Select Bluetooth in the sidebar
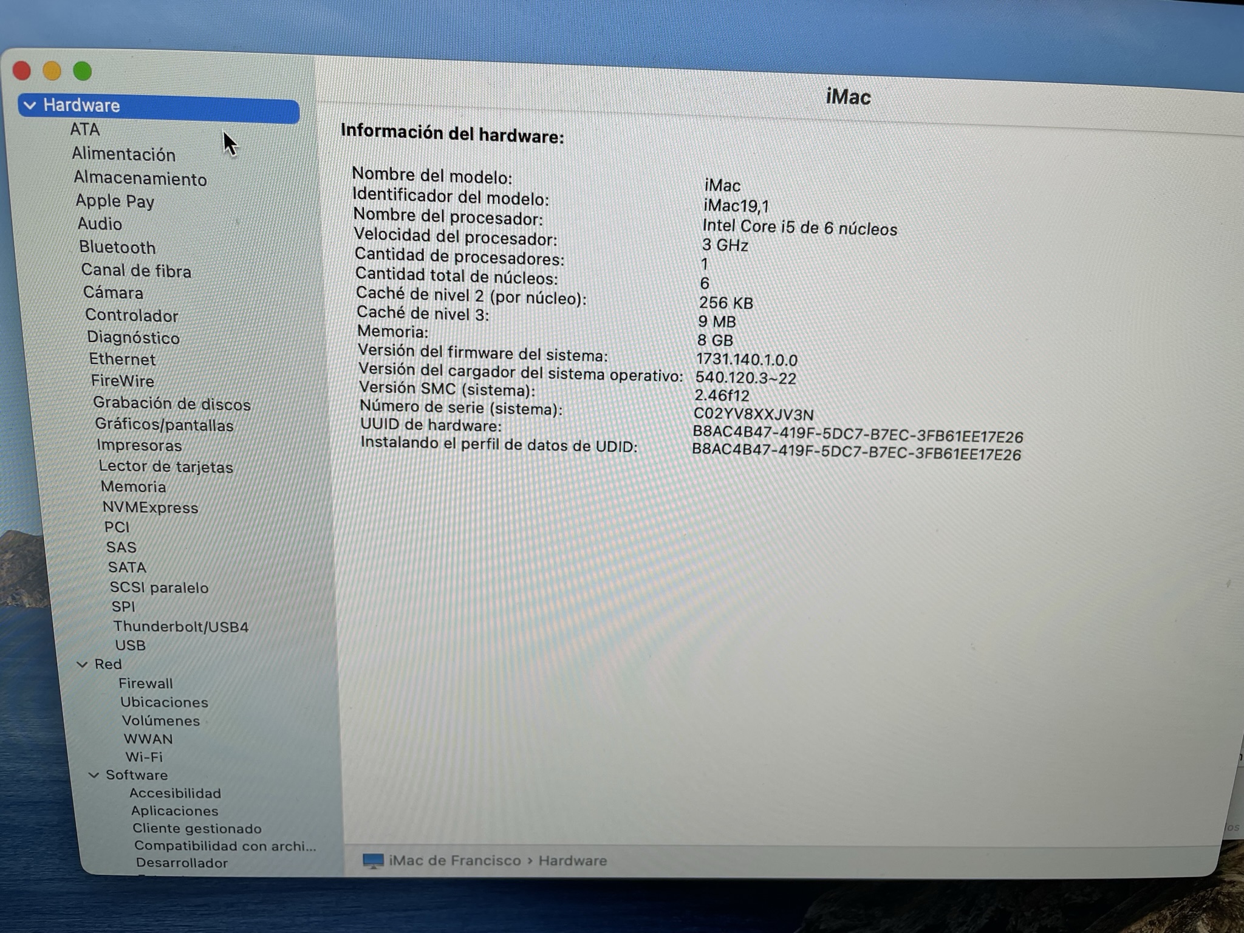The image size is (1244, 933). (x=117, y=247)
